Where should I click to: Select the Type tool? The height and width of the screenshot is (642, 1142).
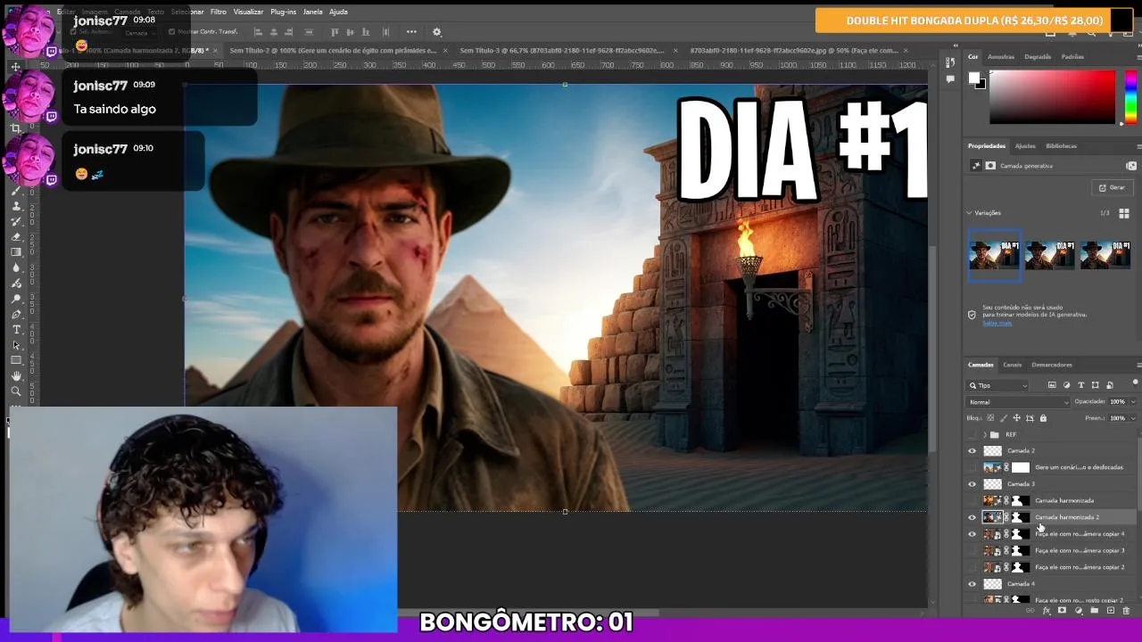16,330
